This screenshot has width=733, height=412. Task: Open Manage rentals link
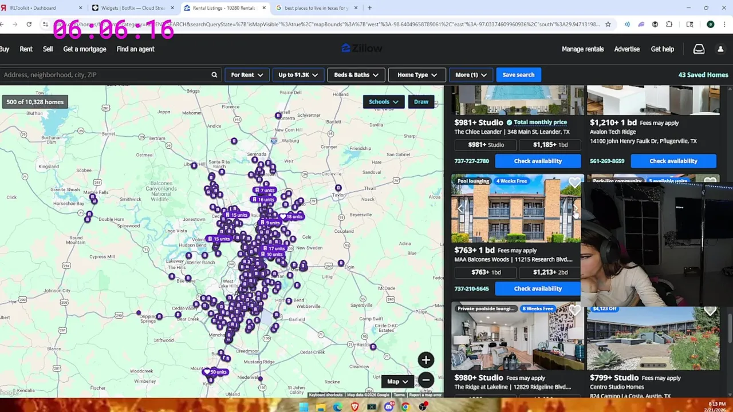pyautogui.click(x=582, y=49)
